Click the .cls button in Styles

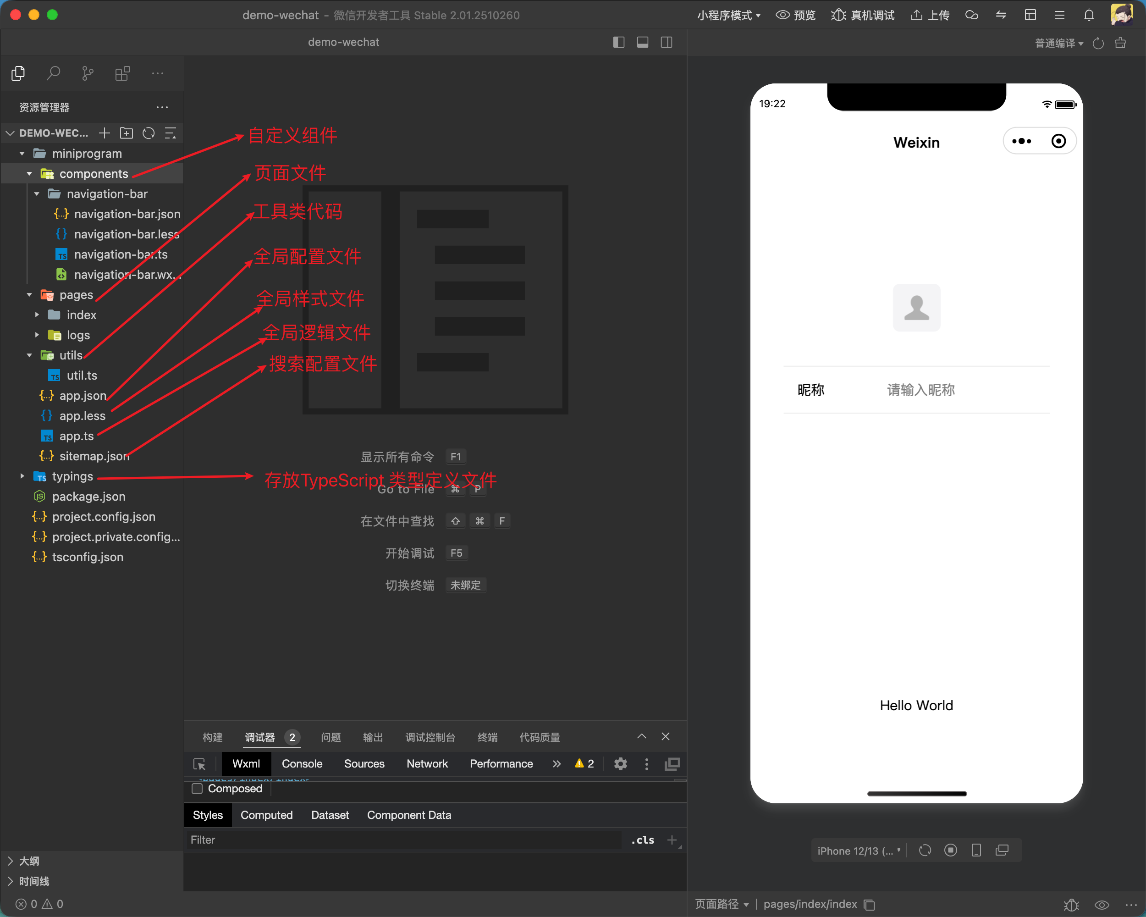(x=642, y=840)
